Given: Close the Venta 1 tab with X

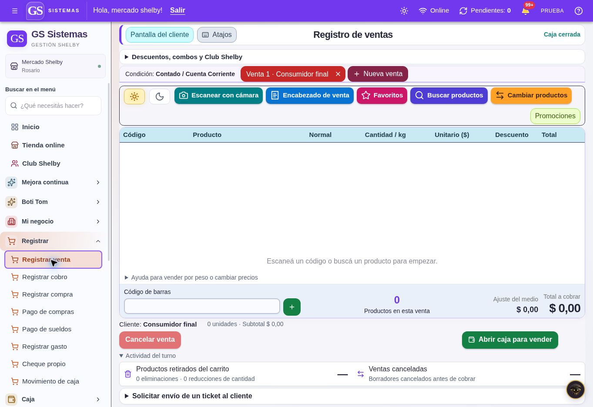Looking at the screenshot, I should (x=338, y=74).
